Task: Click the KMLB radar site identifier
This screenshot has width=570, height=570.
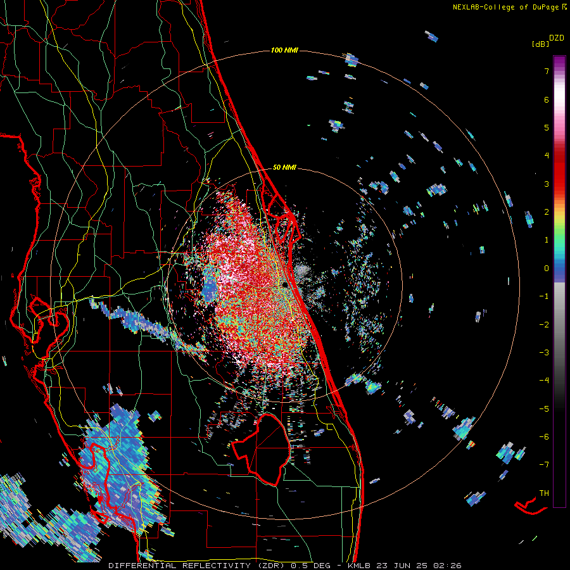Action: point(360,566)
